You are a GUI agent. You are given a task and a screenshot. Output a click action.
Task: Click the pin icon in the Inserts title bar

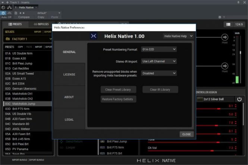pos(238,2)
